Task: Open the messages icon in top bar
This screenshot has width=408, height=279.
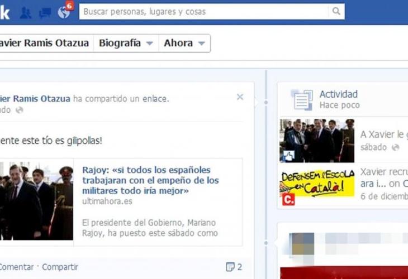Action: point(45,12)
